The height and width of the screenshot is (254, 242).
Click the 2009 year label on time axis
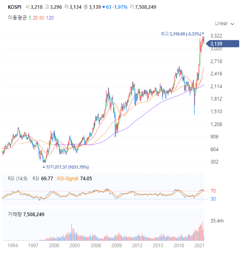(x=116, y=246)
